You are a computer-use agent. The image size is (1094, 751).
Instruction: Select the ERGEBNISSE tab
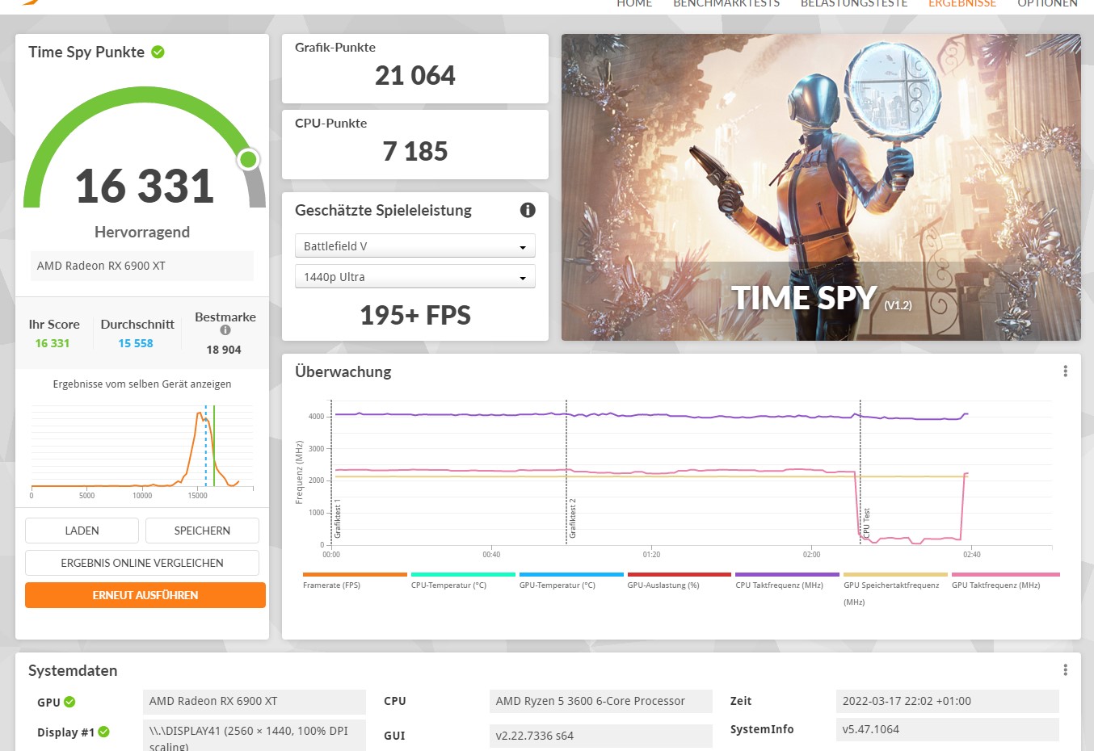click(x=962, y=3)
